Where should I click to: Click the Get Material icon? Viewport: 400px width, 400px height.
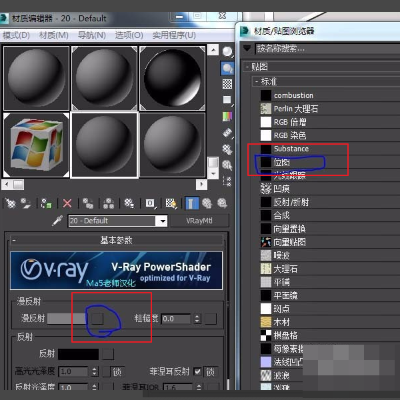[x=11, y=203]
